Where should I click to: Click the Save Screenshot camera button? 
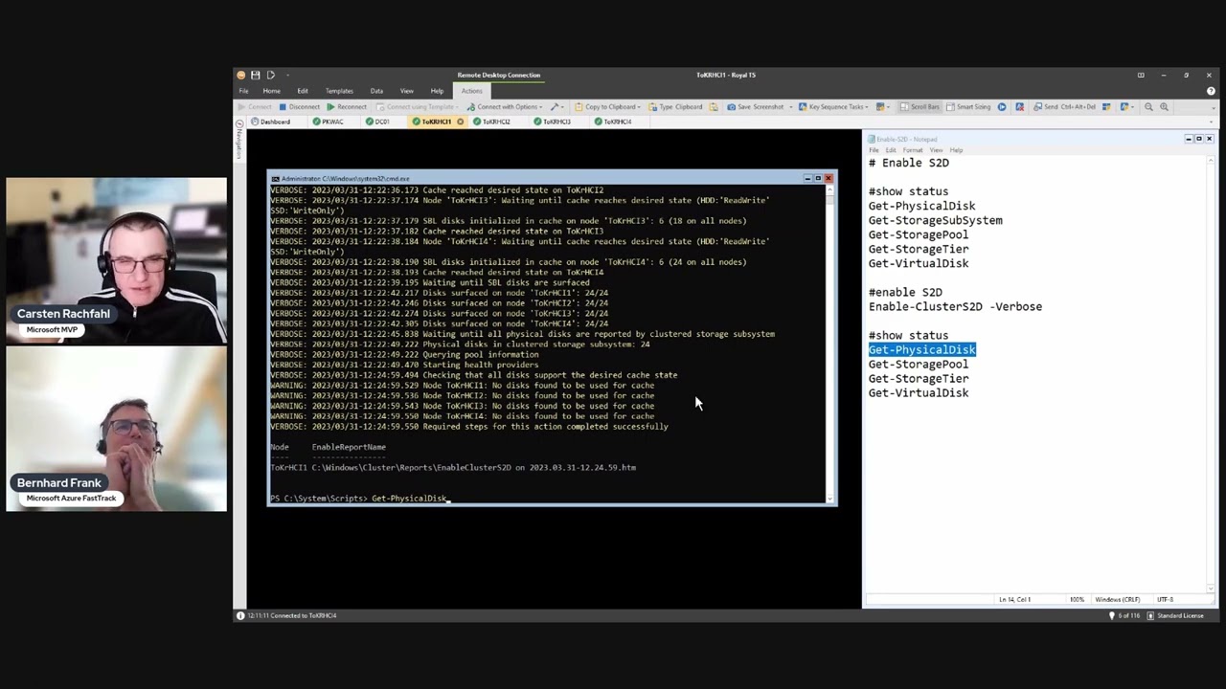(x=756, y=107)
